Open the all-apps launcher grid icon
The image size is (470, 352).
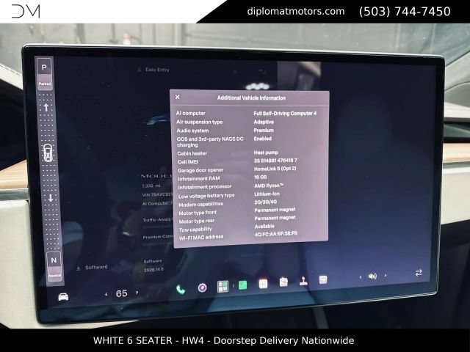pos(223,287)
